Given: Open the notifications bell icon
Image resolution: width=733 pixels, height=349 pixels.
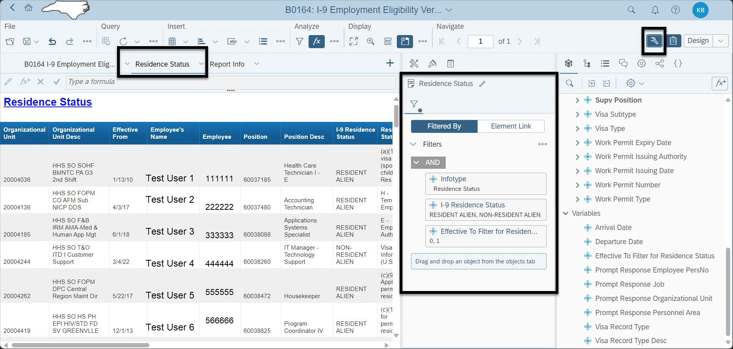Looking at the screenshot, I should click(655, 10).
